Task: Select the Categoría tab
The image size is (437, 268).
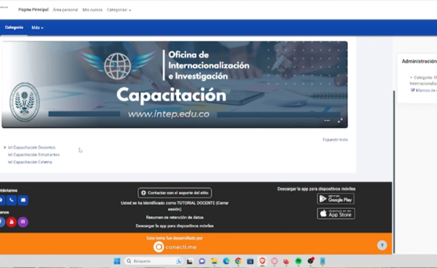Action: tap(14, 27)
